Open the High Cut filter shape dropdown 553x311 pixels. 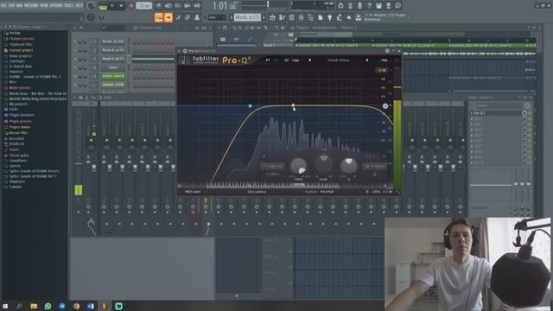[273, 166]
